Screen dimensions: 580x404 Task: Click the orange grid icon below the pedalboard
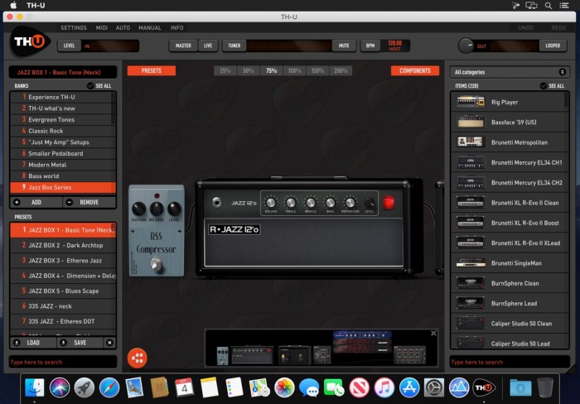[138, 358]
